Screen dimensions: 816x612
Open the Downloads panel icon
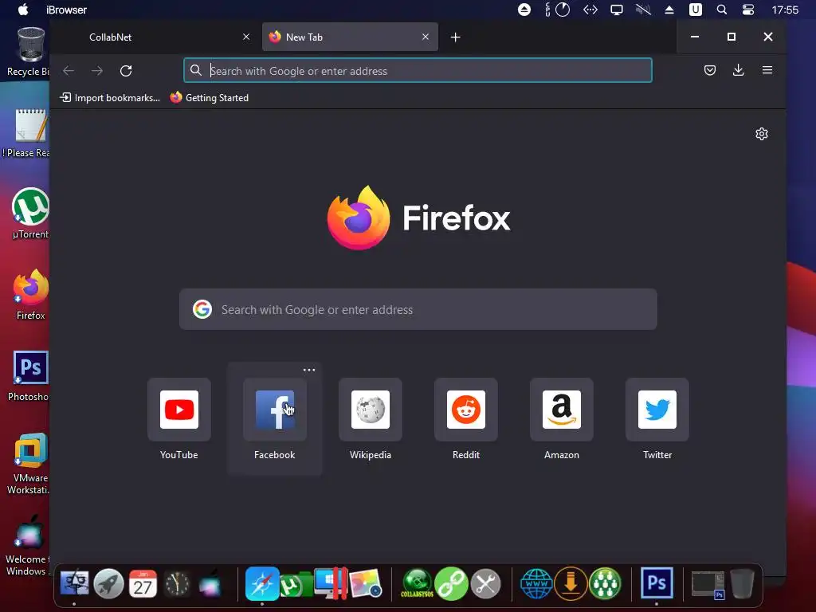pyautogui.click(x=738, y=70)
